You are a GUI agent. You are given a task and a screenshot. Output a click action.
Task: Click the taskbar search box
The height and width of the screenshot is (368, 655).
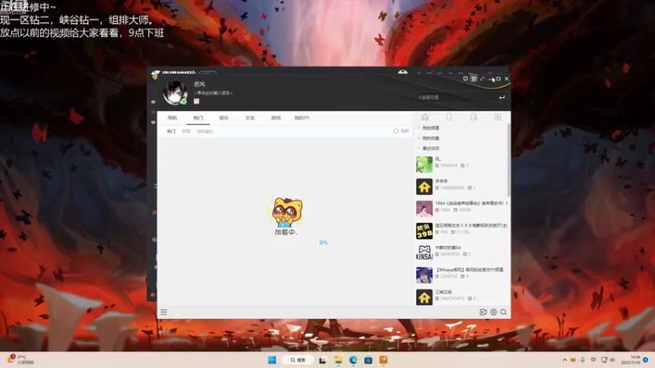(x=298, y=360)
